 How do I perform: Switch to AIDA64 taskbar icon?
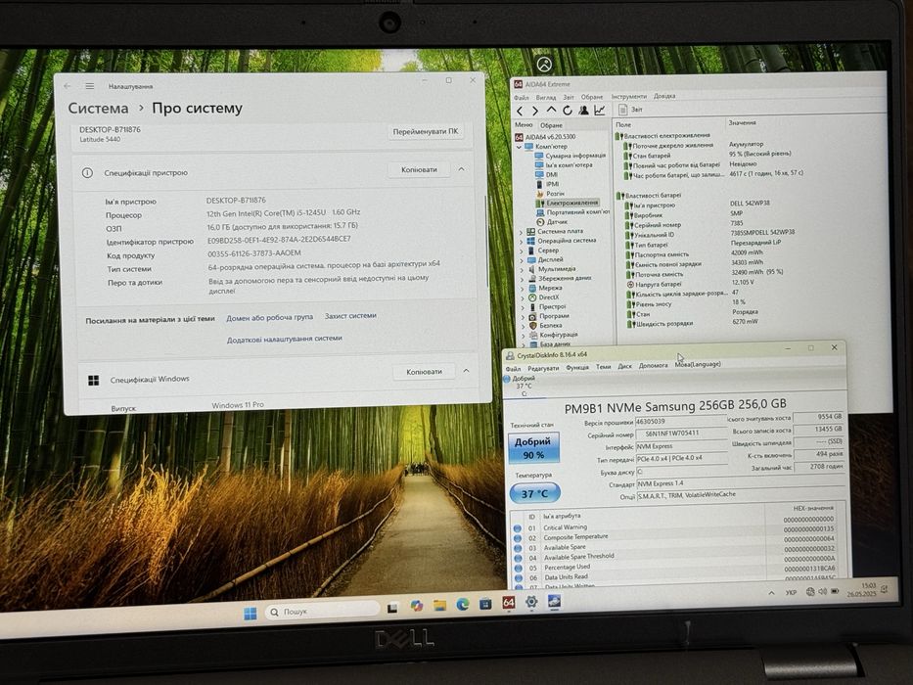click(508, 603)
